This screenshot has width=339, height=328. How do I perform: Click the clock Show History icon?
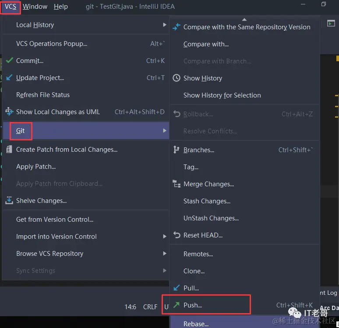[x=177, y=78]
